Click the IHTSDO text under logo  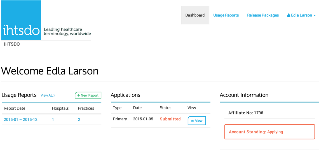(12, 44)
